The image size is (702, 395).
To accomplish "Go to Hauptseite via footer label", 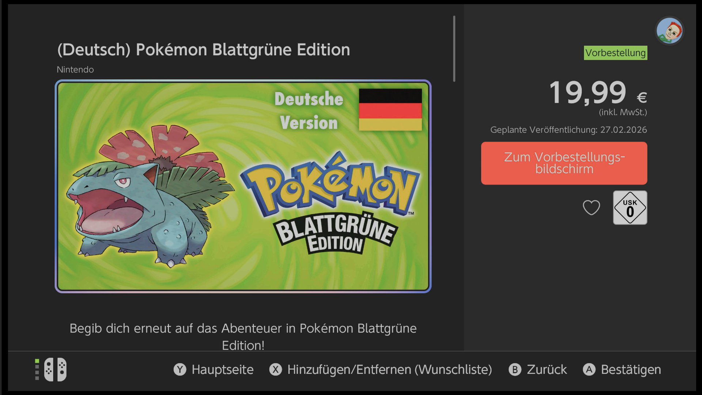I will pyautogui.click(x=222, y=370).
